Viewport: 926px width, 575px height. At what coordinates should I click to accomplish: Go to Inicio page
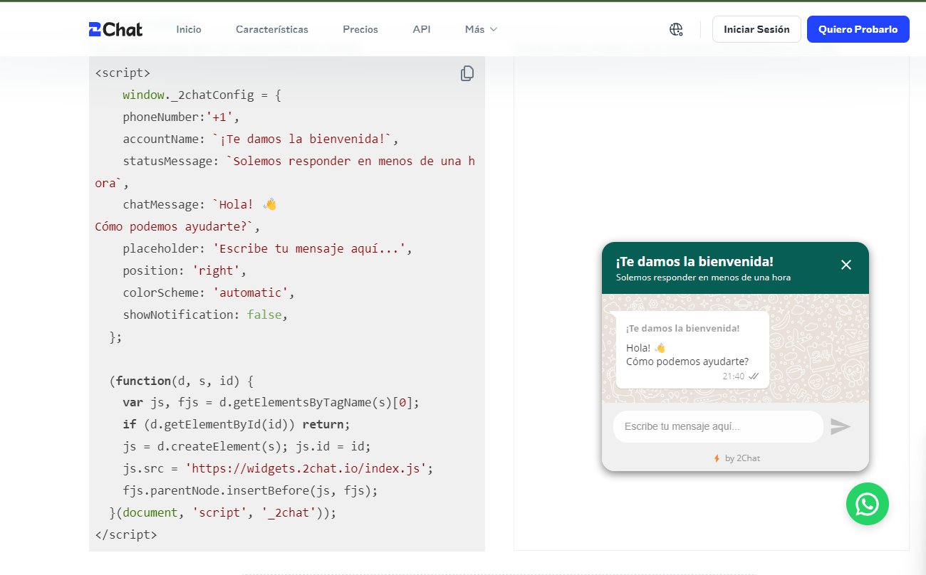[x=189, y=29]
